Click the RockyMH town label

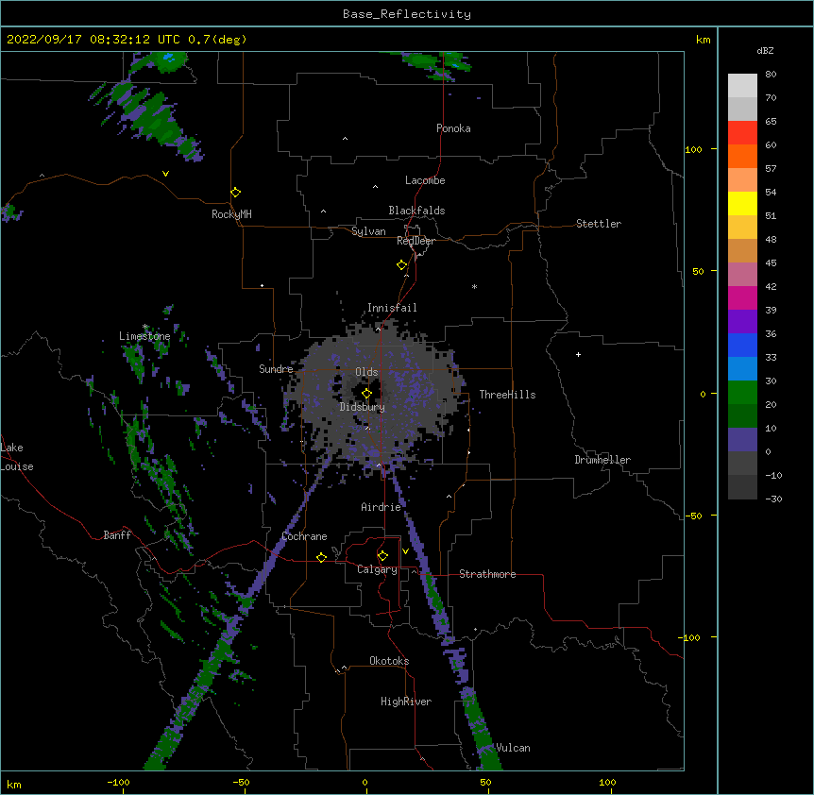pyautogui.click(x=231, y=214)
